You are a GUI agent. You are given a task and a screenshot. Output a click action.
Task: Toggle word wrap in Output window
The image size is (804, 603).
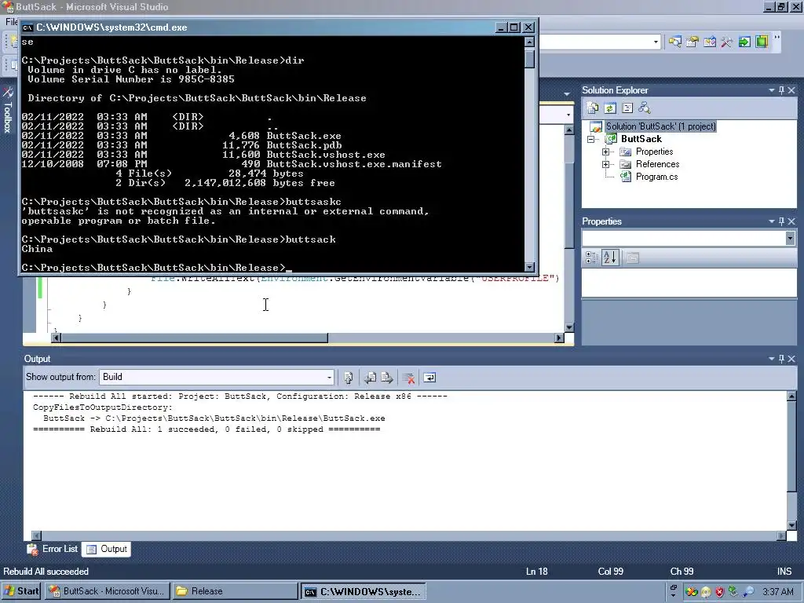point(429,378)
